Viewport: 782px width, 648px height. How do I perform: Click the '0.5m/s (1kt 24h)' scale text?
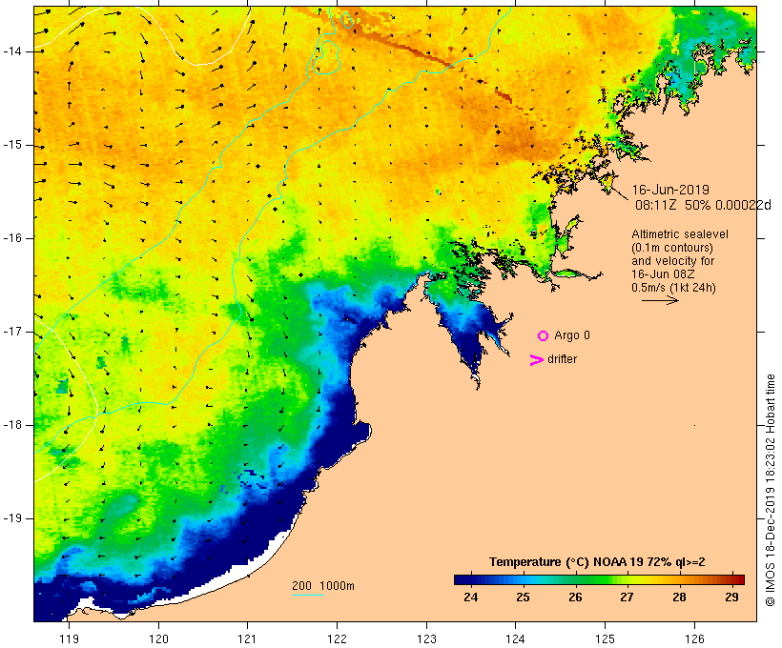pos(673,288)
